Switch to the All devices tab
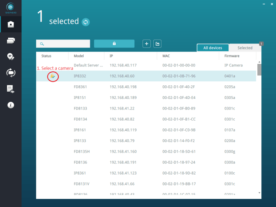 pos(212,48)
